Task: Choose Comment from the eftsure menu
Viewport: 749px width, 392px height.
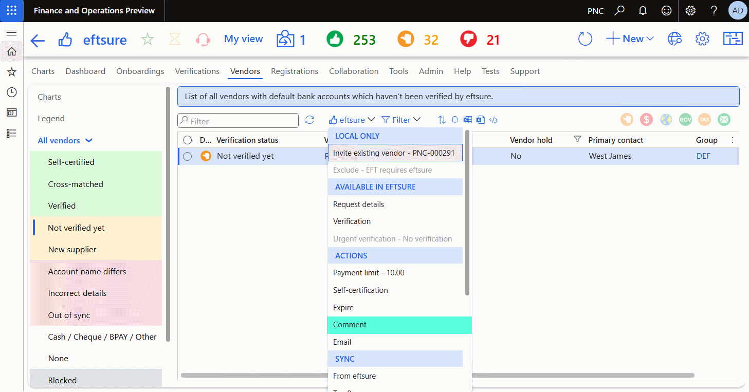Action: [399, 325]
